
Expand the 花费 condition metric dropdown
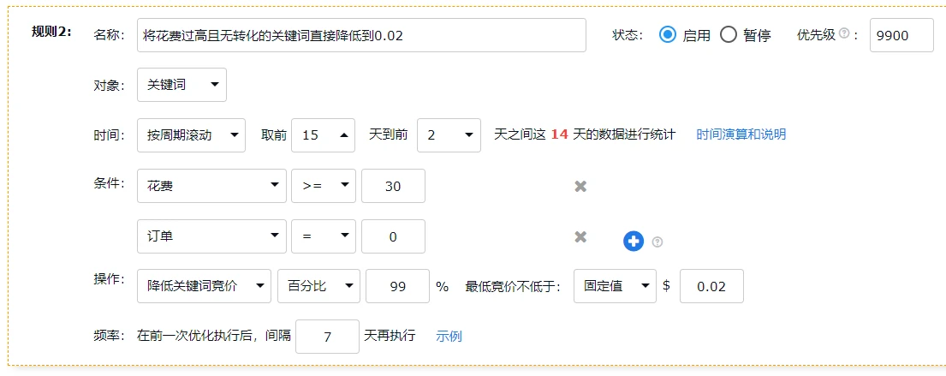pyautogui.click(x=211, y=186)
